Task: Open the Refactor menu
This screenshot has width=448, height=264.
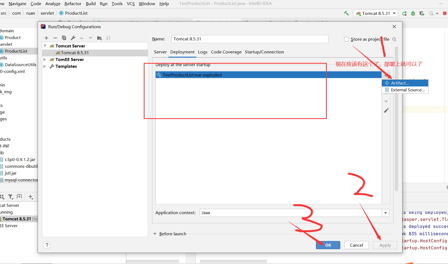Action: (x=73, y=4)
